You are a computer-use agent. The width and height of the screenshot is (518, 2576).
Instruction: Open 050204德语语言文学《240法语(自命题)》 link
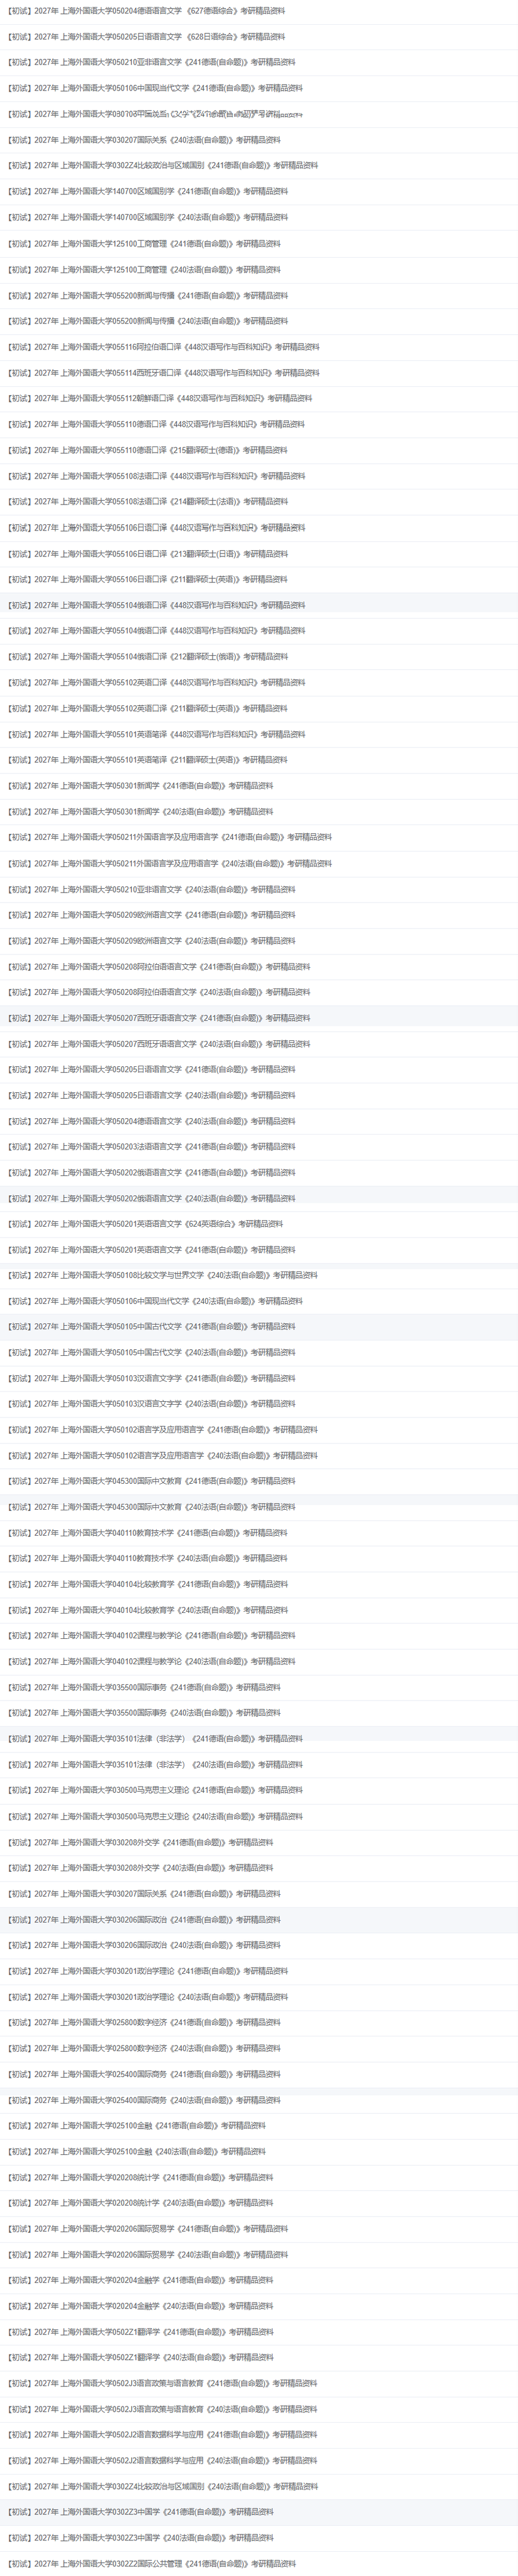152,1121
